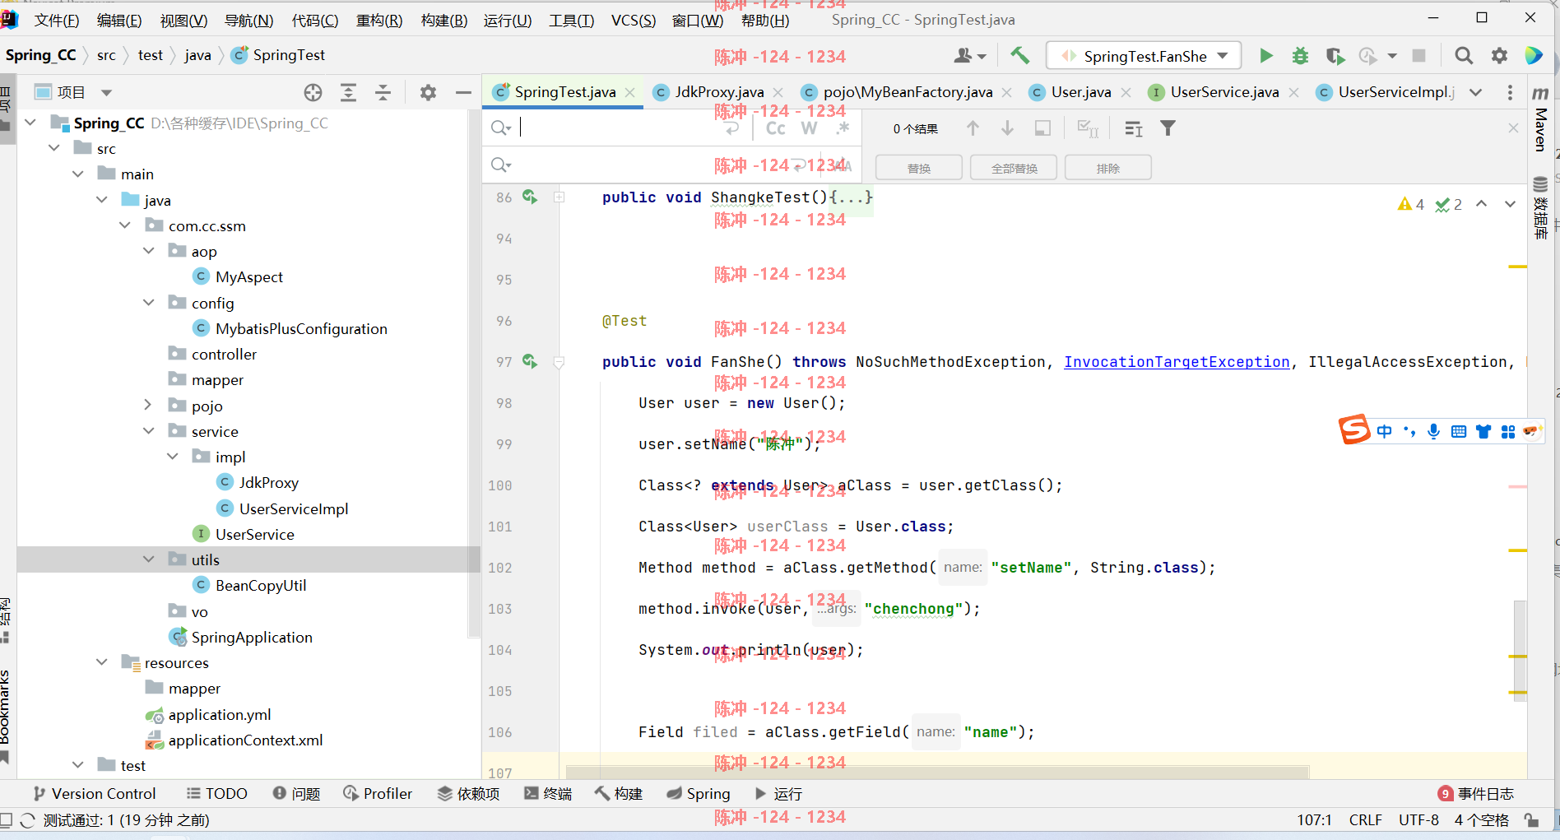This screenshot has height=840, width=1560.
Task: Toggle whole words W option
Action: [x=810, y=128]
